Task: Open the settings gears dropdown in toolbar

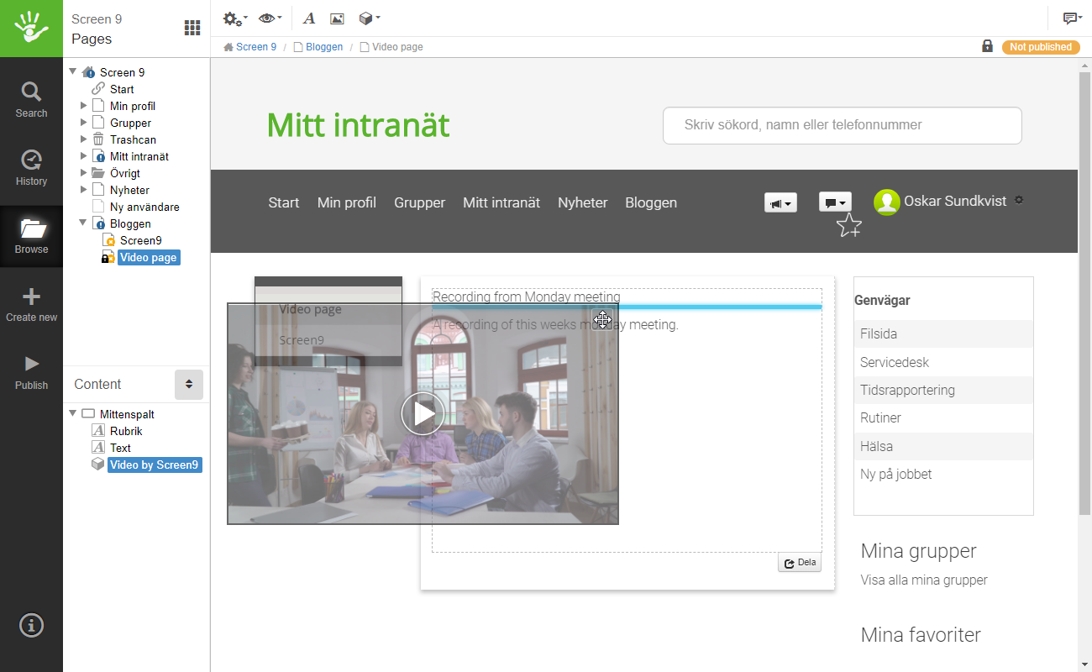Action: pyautogui.click(x=234, y=18)
